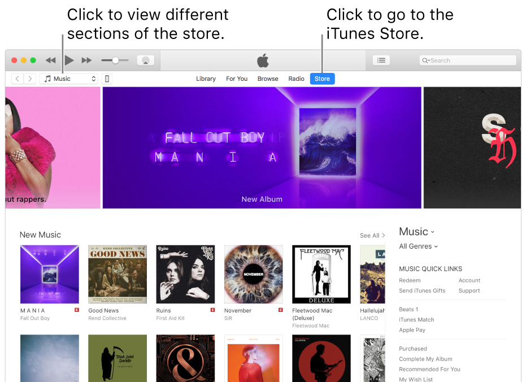Screen dimensions: 526x382
Task: Open My Wish List link
Action: [x=416, y=379]
